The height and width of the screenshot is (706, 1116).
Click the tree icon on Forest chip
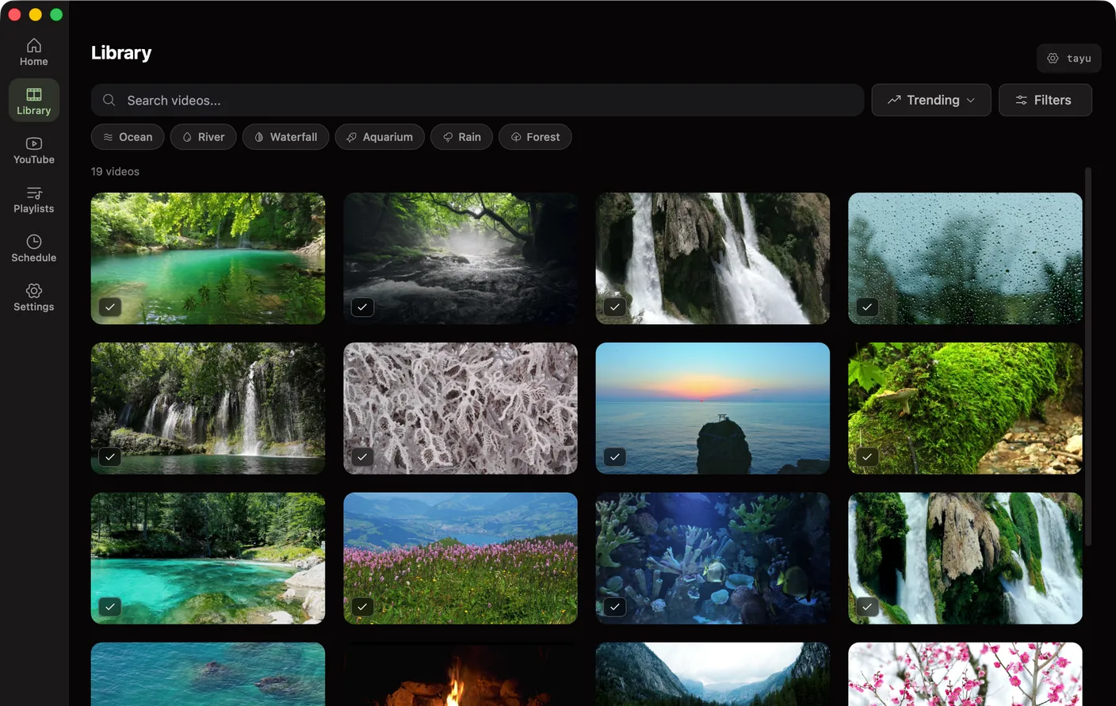(x=516, y=137)
